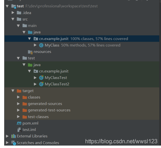This screenshot has height=148, width=161.
Task: Click '50% methods, 57% lines covered' text
Action: coord(91,45)
